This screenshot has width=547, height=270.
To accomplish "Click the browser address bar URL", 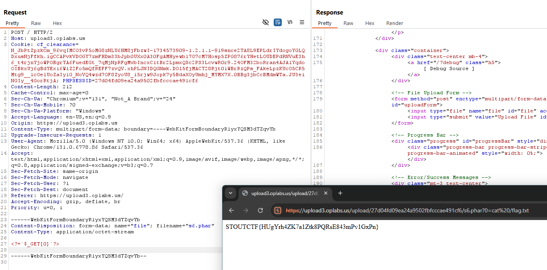I will pyautogui.click(x=407, y=210).
